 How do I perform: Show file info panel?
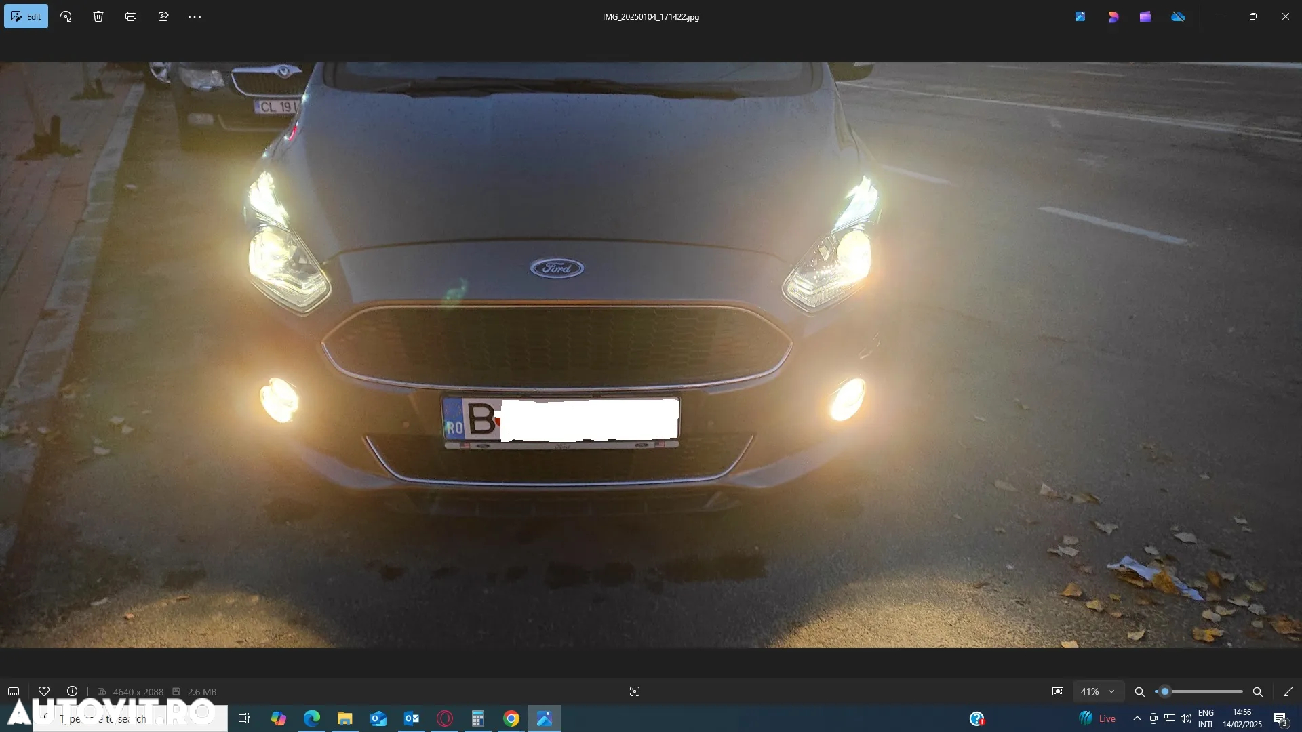tap(72, 691)
